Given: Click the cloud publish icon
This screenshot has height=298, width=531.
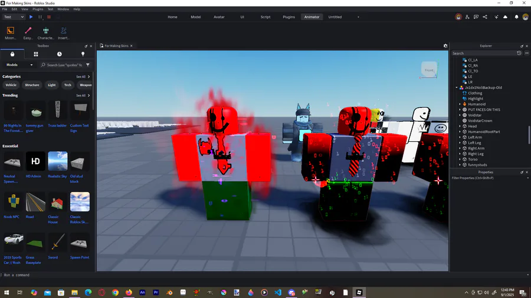Looking at the screenshot, I should click(x=505, y=17).
